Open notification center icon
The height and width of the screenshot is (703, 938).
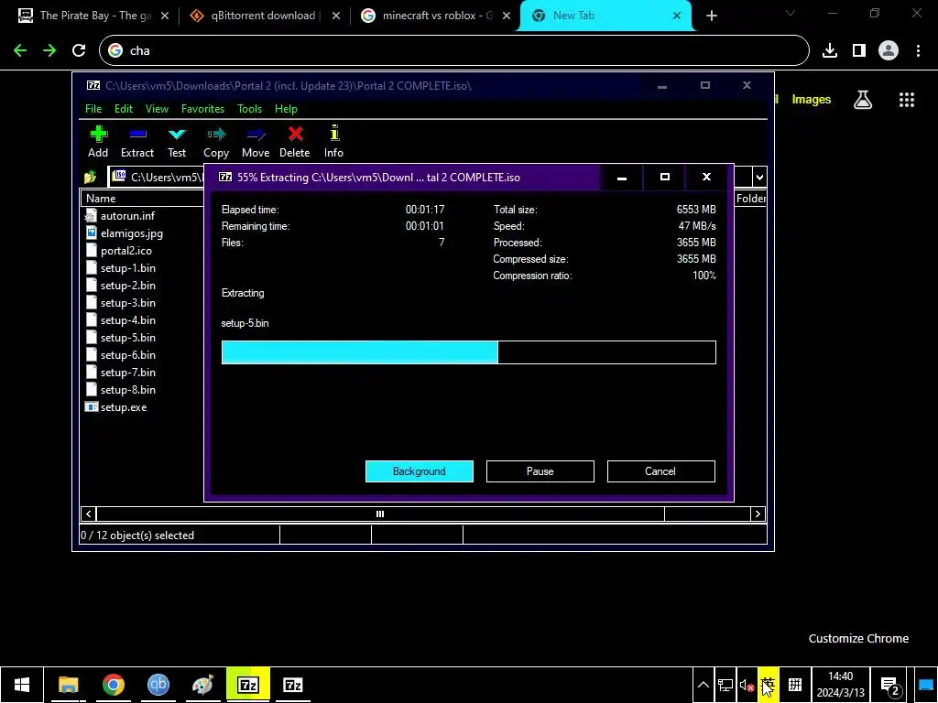tap(890, 686)
